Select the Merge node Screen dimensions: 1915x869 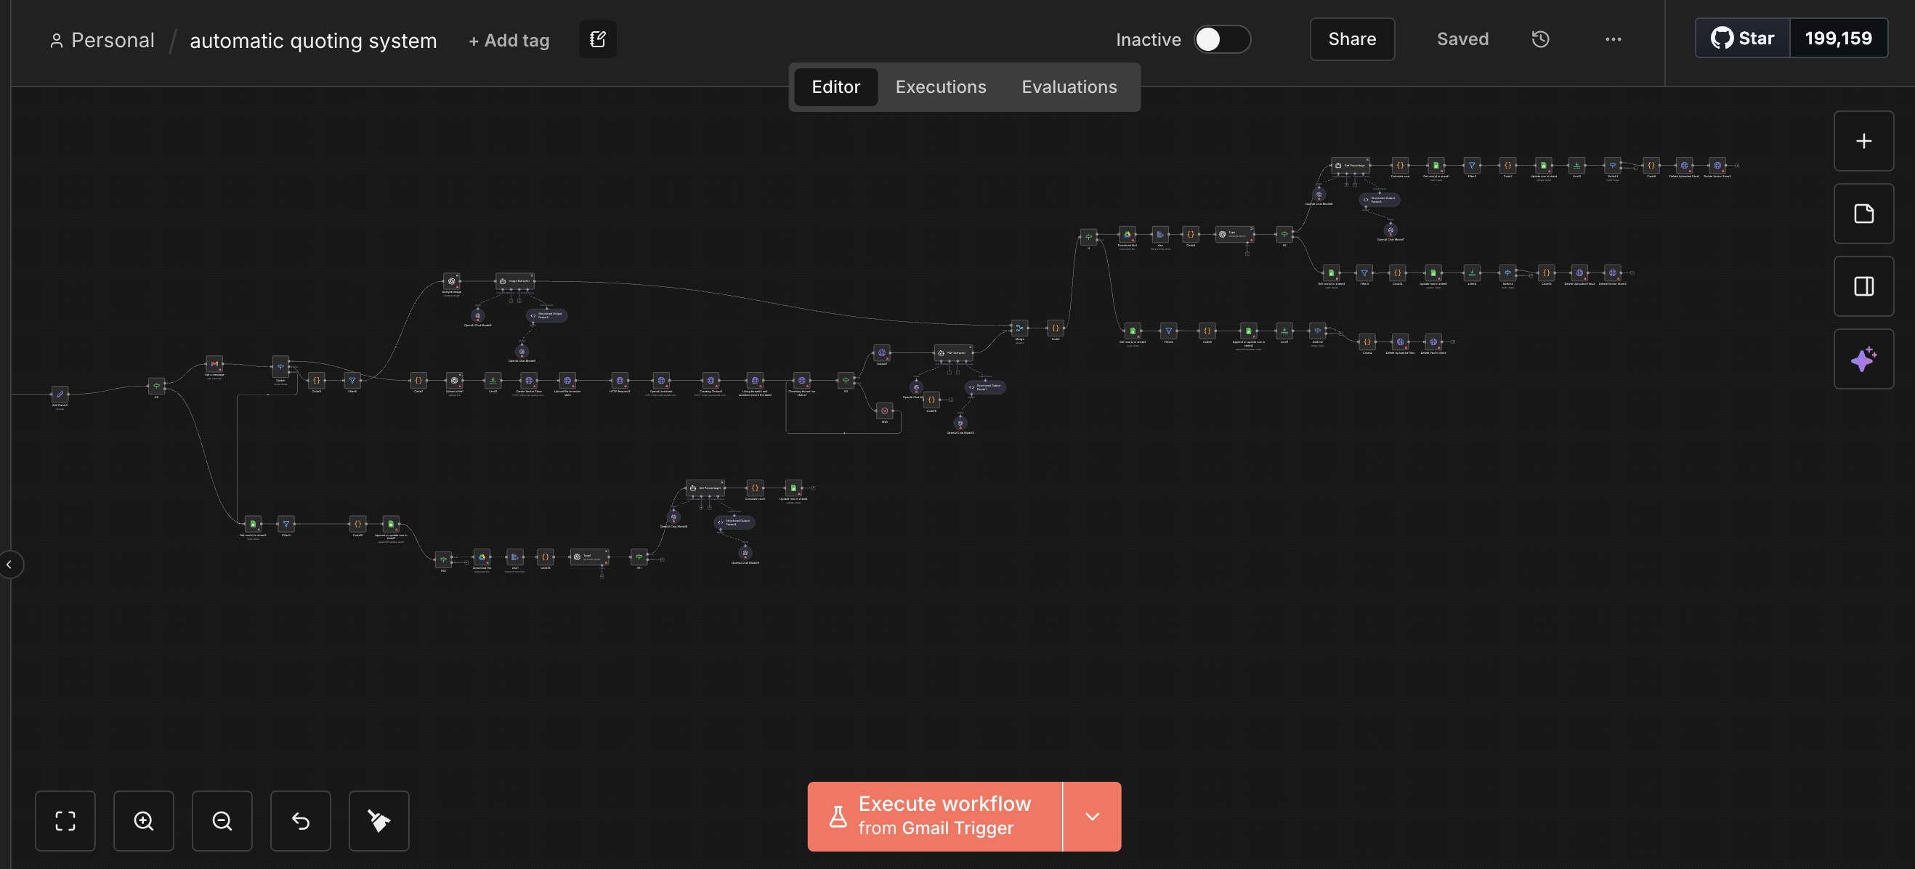point(1019,328)
